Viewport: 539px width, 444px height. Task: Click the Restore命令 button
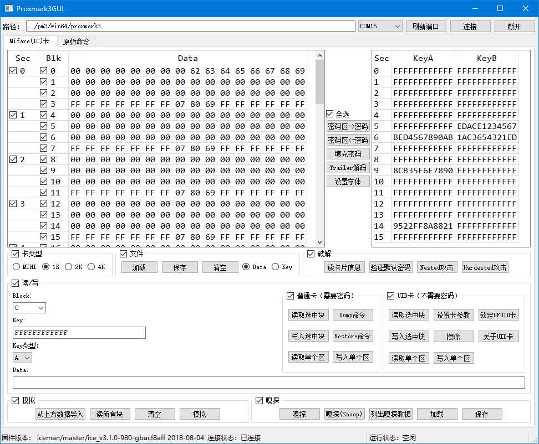click(353, 336)
